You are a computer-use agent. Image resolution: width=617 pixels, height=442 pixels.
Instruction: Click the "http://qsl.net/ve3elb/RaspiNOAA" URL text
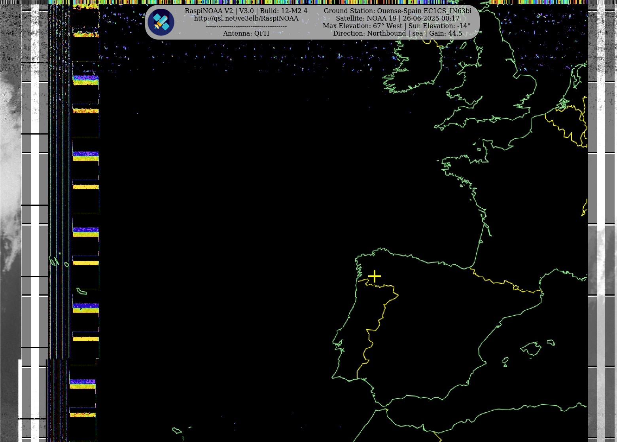(246, 19)
